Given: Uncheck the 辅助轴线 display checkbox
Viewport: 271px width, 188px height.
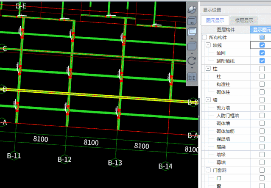Looking at the screenshot, I should pyautogui.click(x=262, y=61).
